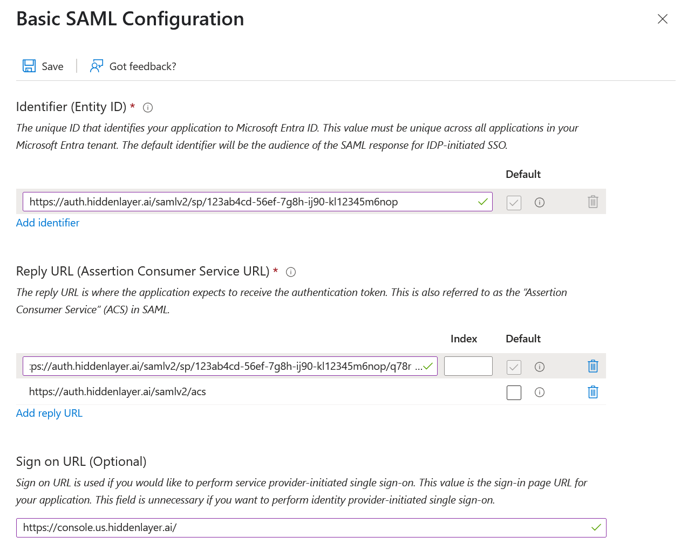The width and height of the screenshot is (681, 558).
Task: Open the Identifier (Entity ID) info tooltip icon
Action: [x=147, y=107]
